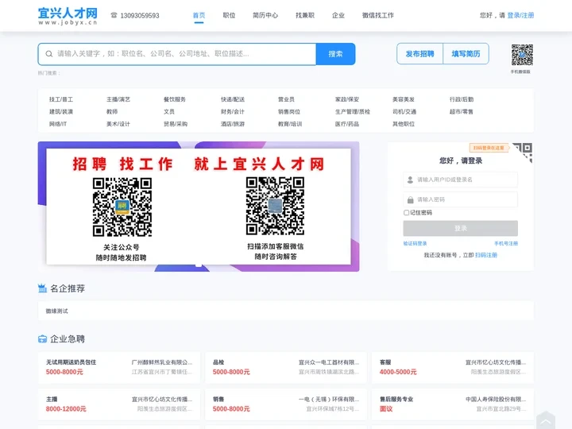The image size is (572, 429).
Task: Click the 填写简历 button
Action: pyautogui.click(x=466, y=54)
